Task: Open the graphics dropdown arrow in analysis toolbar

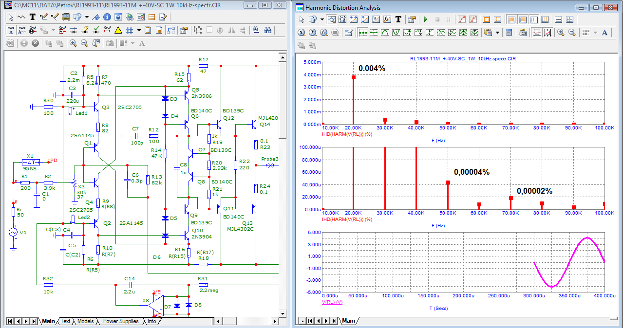Action: point(322,19)
